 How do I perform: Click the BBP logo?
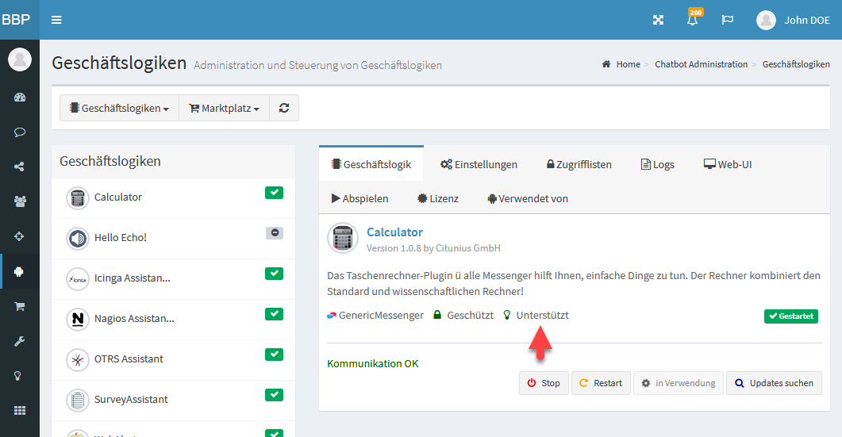16,20
